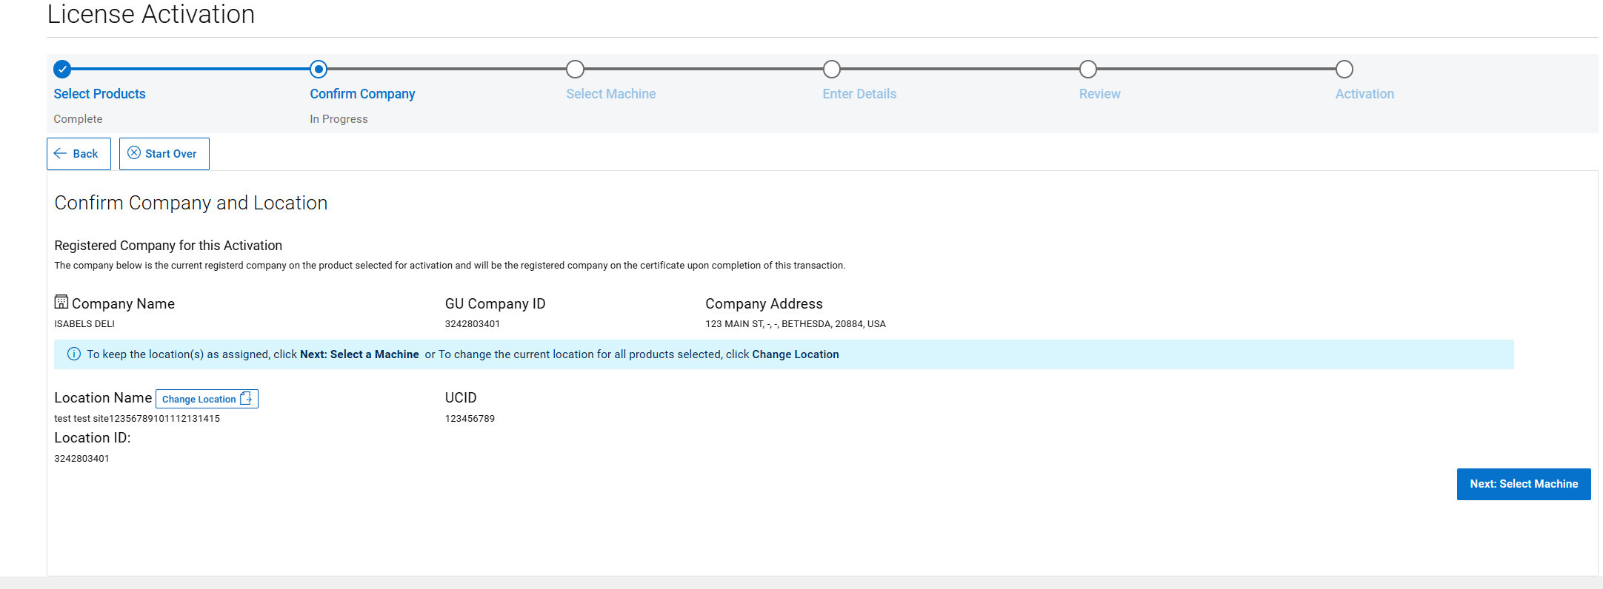The width and height of the screenshot is (1603, 589).
Task: Click the Select Machine step label
Action: click(x=610, y=94)
